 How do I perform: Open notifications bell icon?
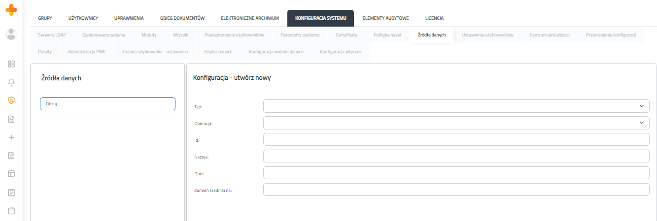(x=11, y=82)
